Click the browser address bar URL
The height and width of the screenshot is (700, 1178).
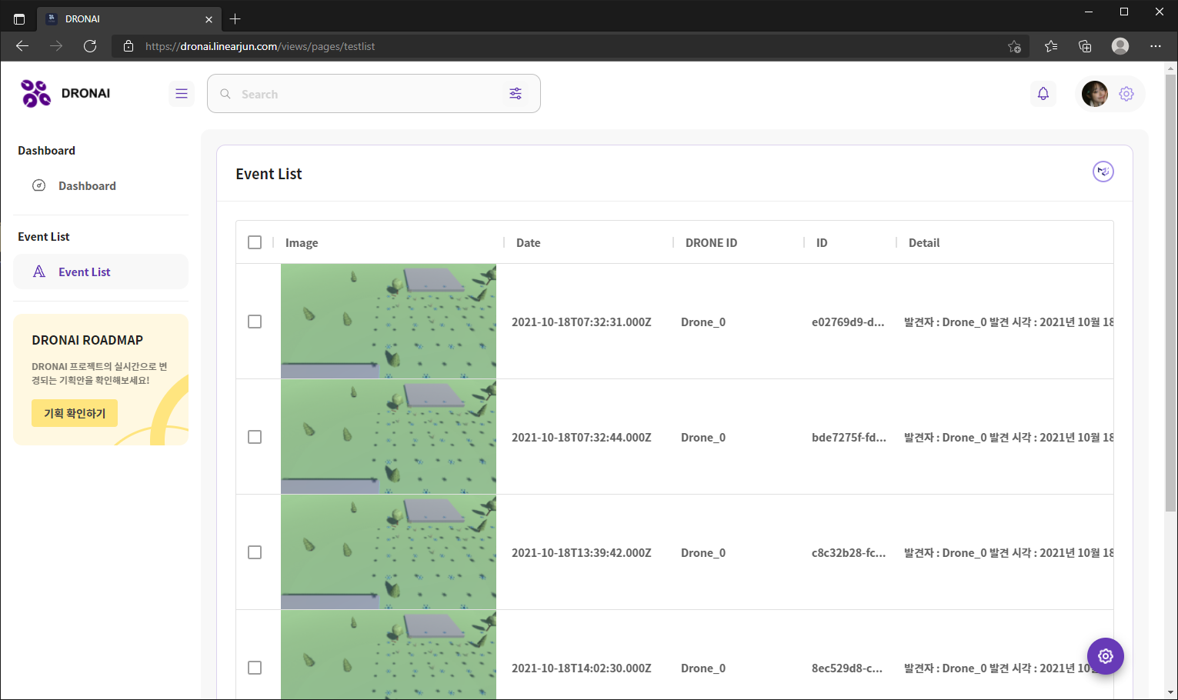(x=260, y=46)
